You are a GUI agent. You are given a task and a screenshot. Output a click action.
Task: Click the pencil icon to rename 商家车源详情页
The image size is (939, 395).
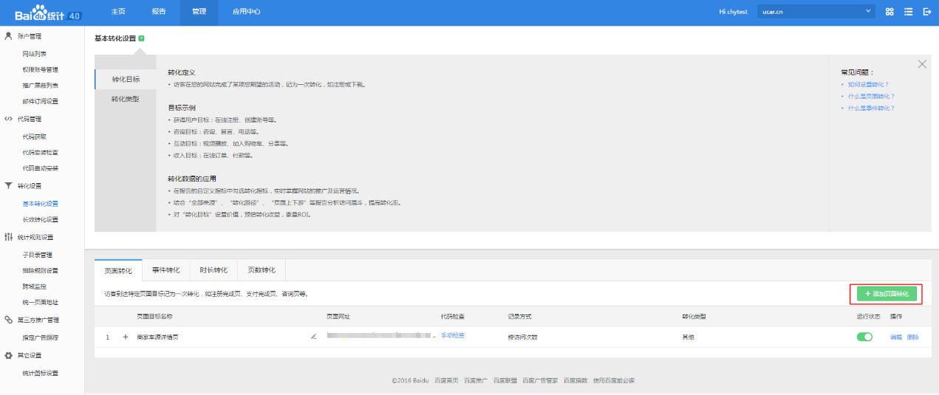pos(314,337)
